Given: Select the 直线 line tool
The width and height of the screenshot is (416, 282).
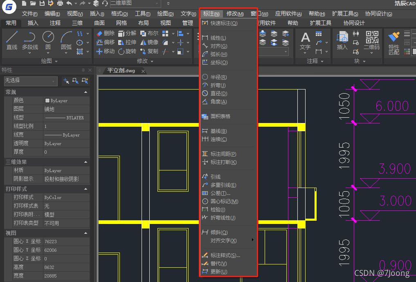Looking at the screenshot, I should [12, 40].
